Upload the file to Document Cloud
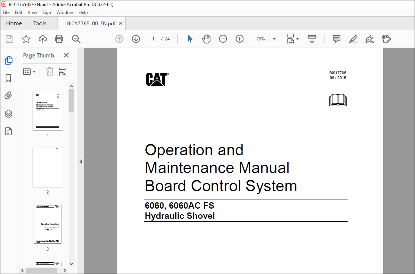415x274 pixels. pos(43,39)
